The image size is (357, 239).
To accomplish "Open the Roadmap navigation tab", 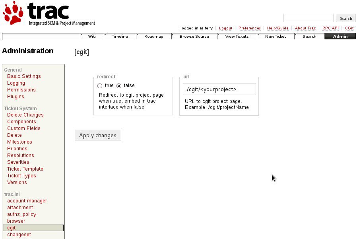I will [x=154, y=37].
